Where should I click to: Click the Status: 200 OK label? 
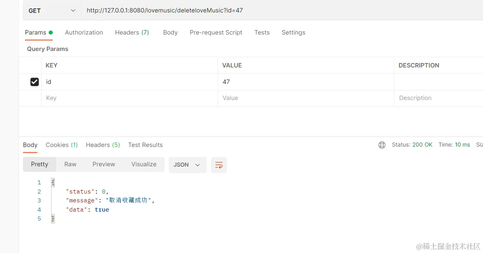click(412, 145)
